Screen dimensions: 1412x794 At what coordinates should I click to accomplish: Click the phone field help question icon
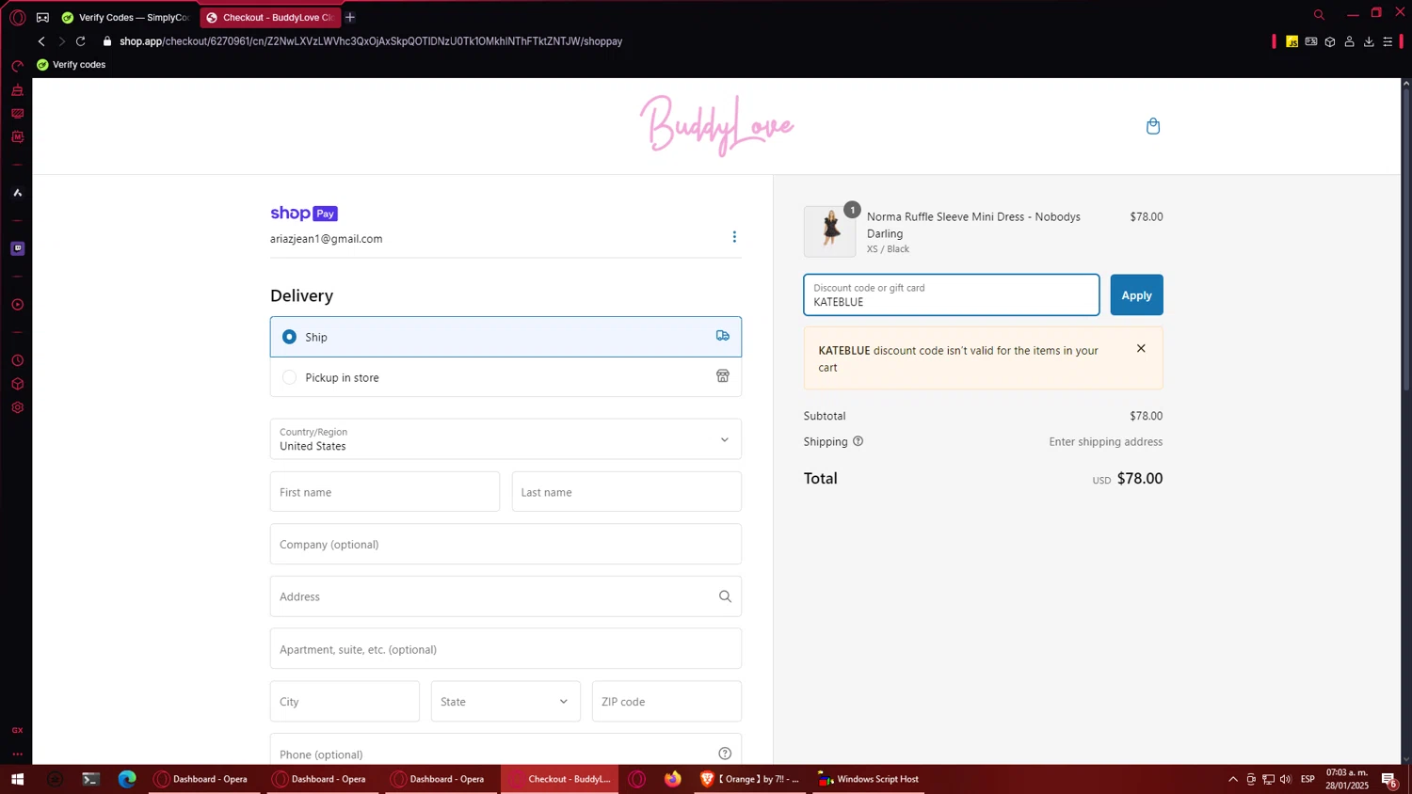[x=725, y=754]
